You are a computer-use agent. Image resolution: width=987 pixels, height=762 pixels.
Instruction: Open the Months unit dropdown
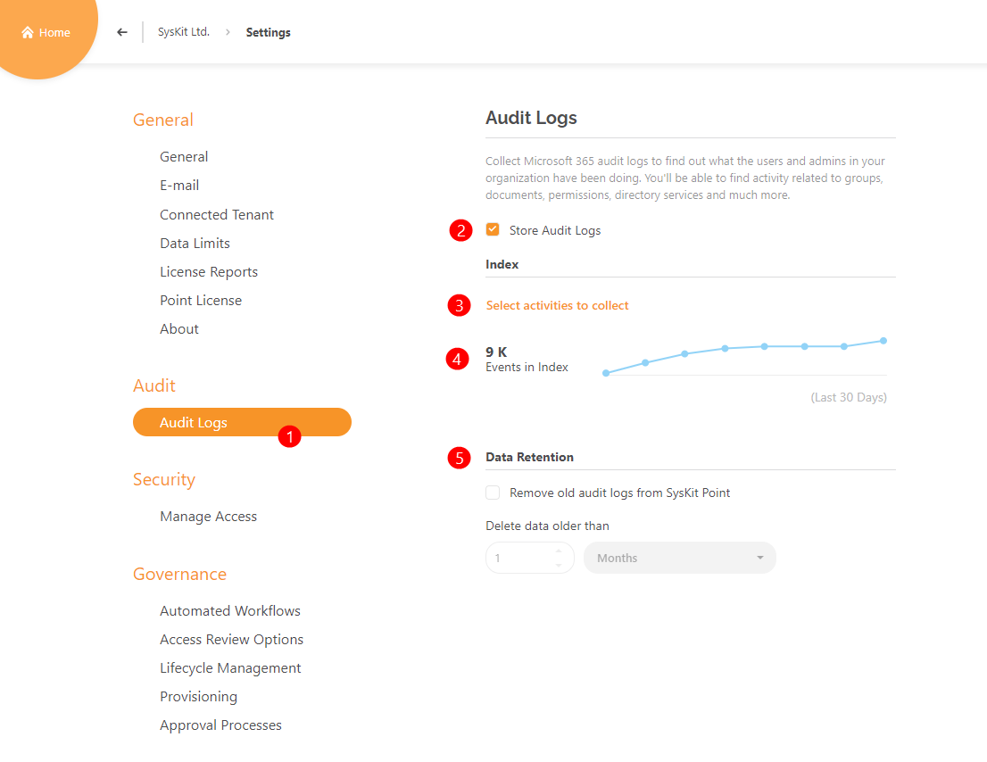(679, 558)
